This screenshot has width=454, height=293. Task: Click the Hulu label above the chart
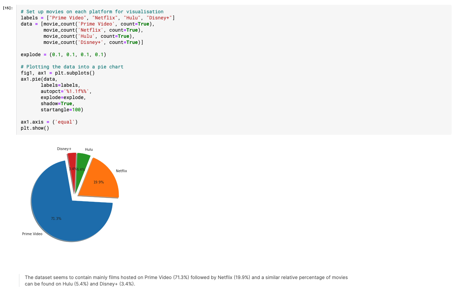89,149
